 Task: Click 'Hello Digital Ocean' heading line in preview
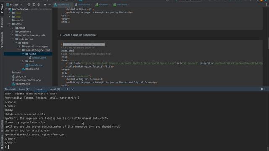84,79
